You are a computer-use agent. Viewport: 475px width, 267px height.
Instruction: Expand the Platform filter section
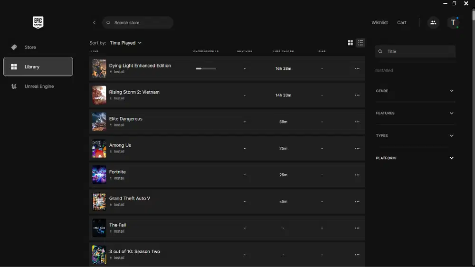(415, 158)
